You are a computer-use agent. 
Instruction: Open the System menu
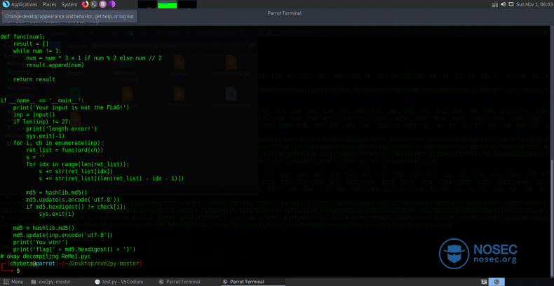[69, 5]
